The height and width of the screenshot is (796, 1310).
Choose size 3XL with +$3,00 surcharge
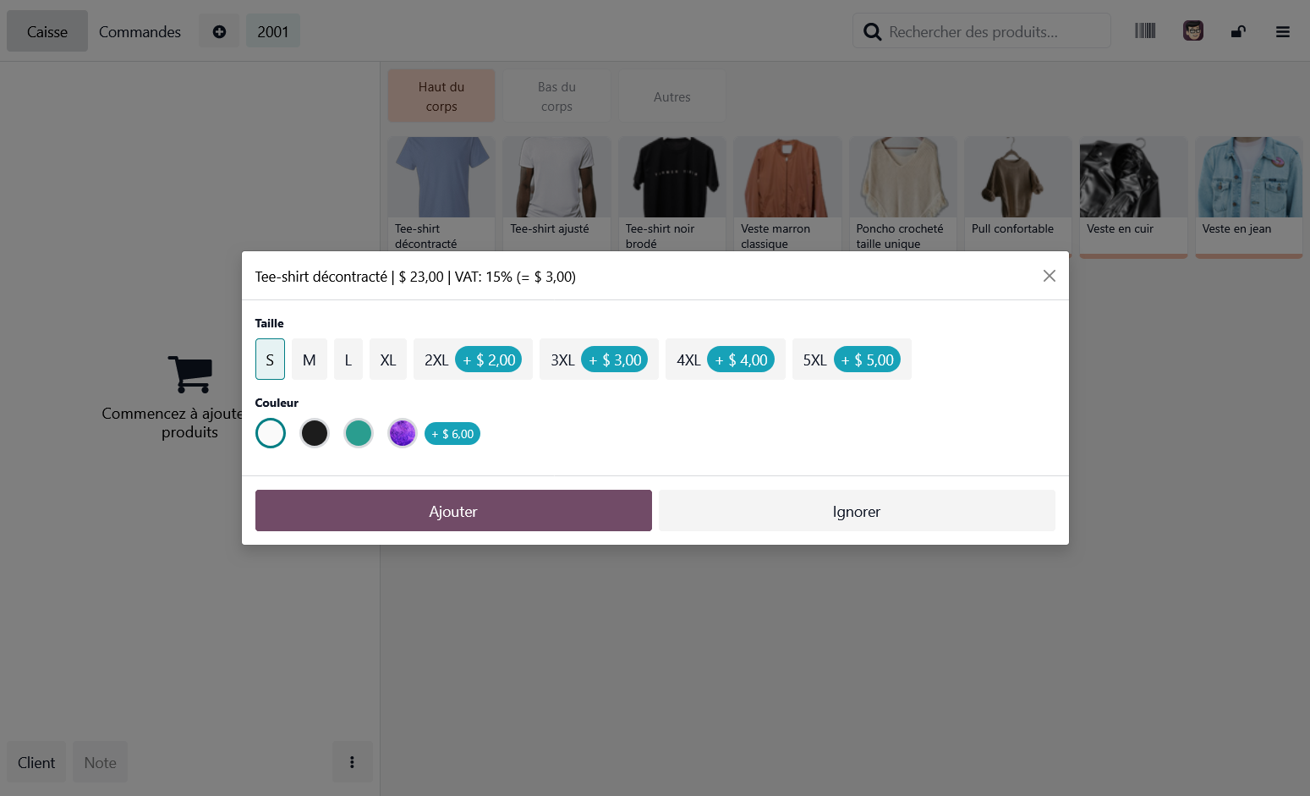599,359
